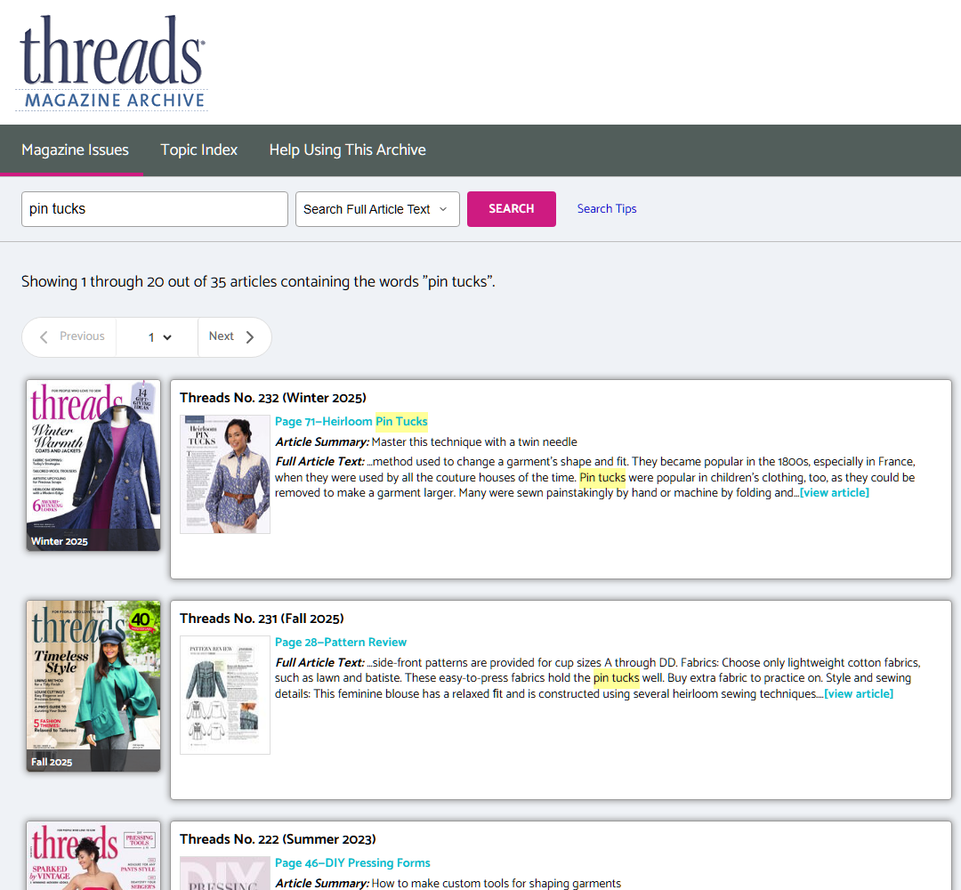Open the Search Tips link
The height and width of the screenshot is (890, 961).
(x=607, y=208)
